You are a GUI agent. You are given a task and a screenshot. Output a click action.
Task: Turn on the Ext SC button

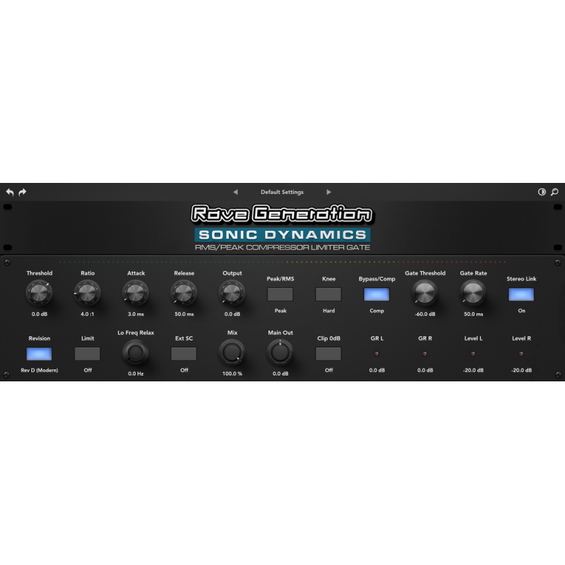click(183, 352)
